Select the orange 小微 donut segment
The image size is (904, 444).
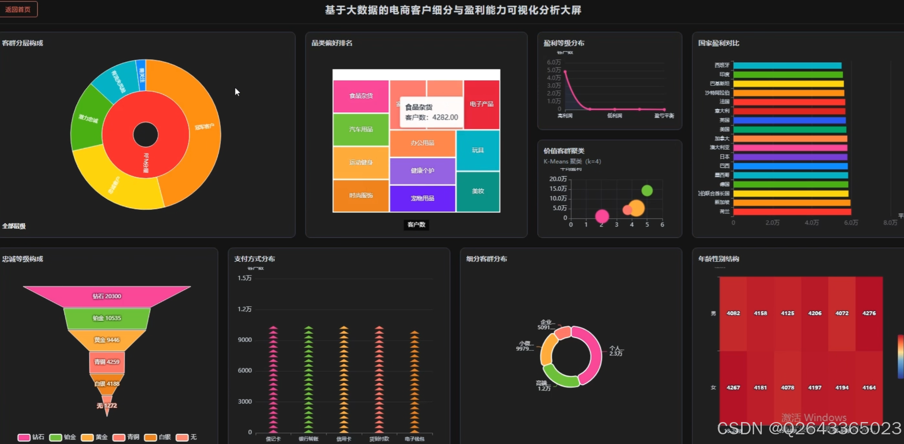click(x=546, y=350)
